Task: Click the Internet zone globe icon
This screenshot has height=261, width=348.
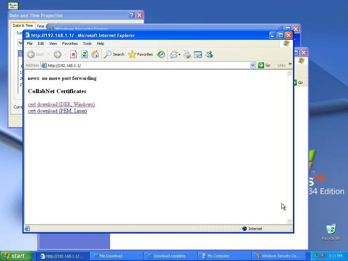Action: [245, 229]
